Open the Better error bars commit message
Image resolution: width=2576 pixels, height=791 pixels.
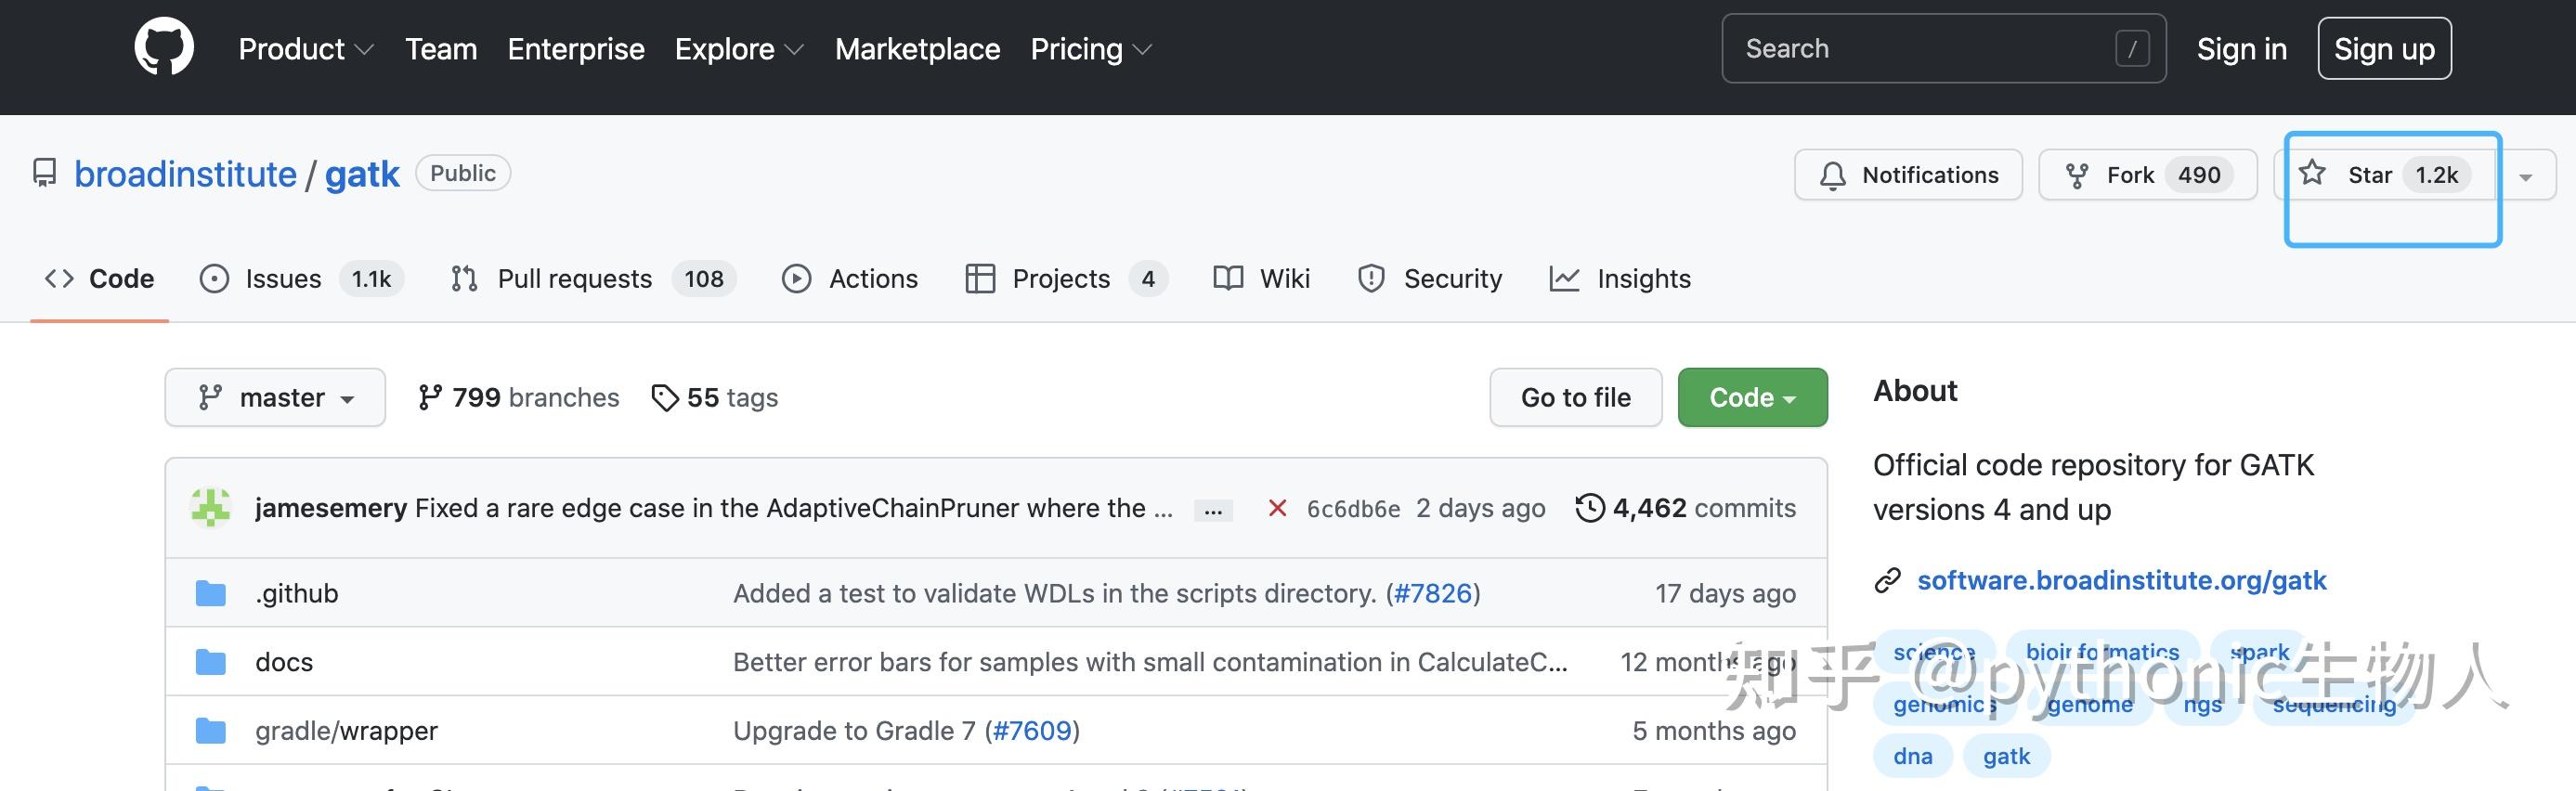click(1150, 662)
